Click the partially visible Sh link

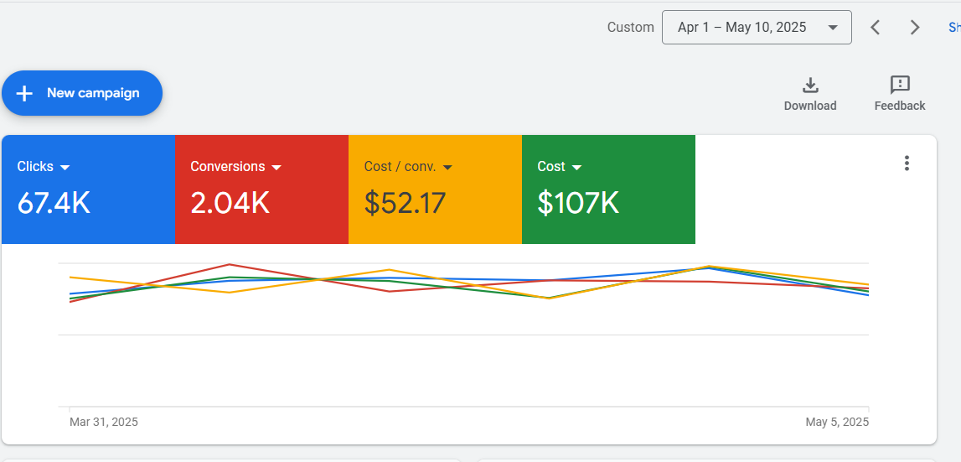(x=954, y=28)
